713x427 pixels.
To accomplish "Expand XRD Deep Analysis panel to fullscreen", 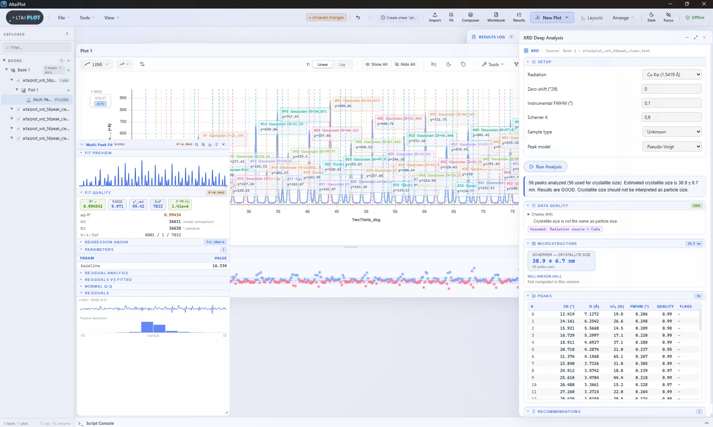I will pyautogui.click(x=696, y=38).
